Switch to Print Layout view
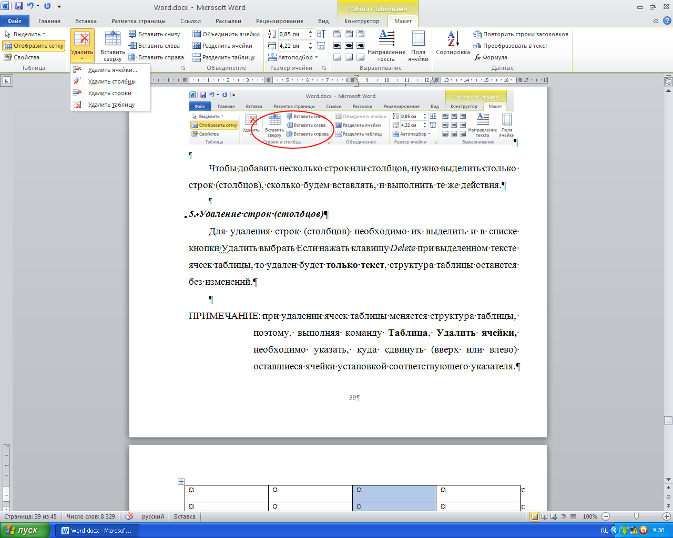 coord(535,516)
